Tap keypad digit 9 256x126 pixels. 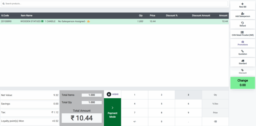pyautogui.click(x=188, y=112)
